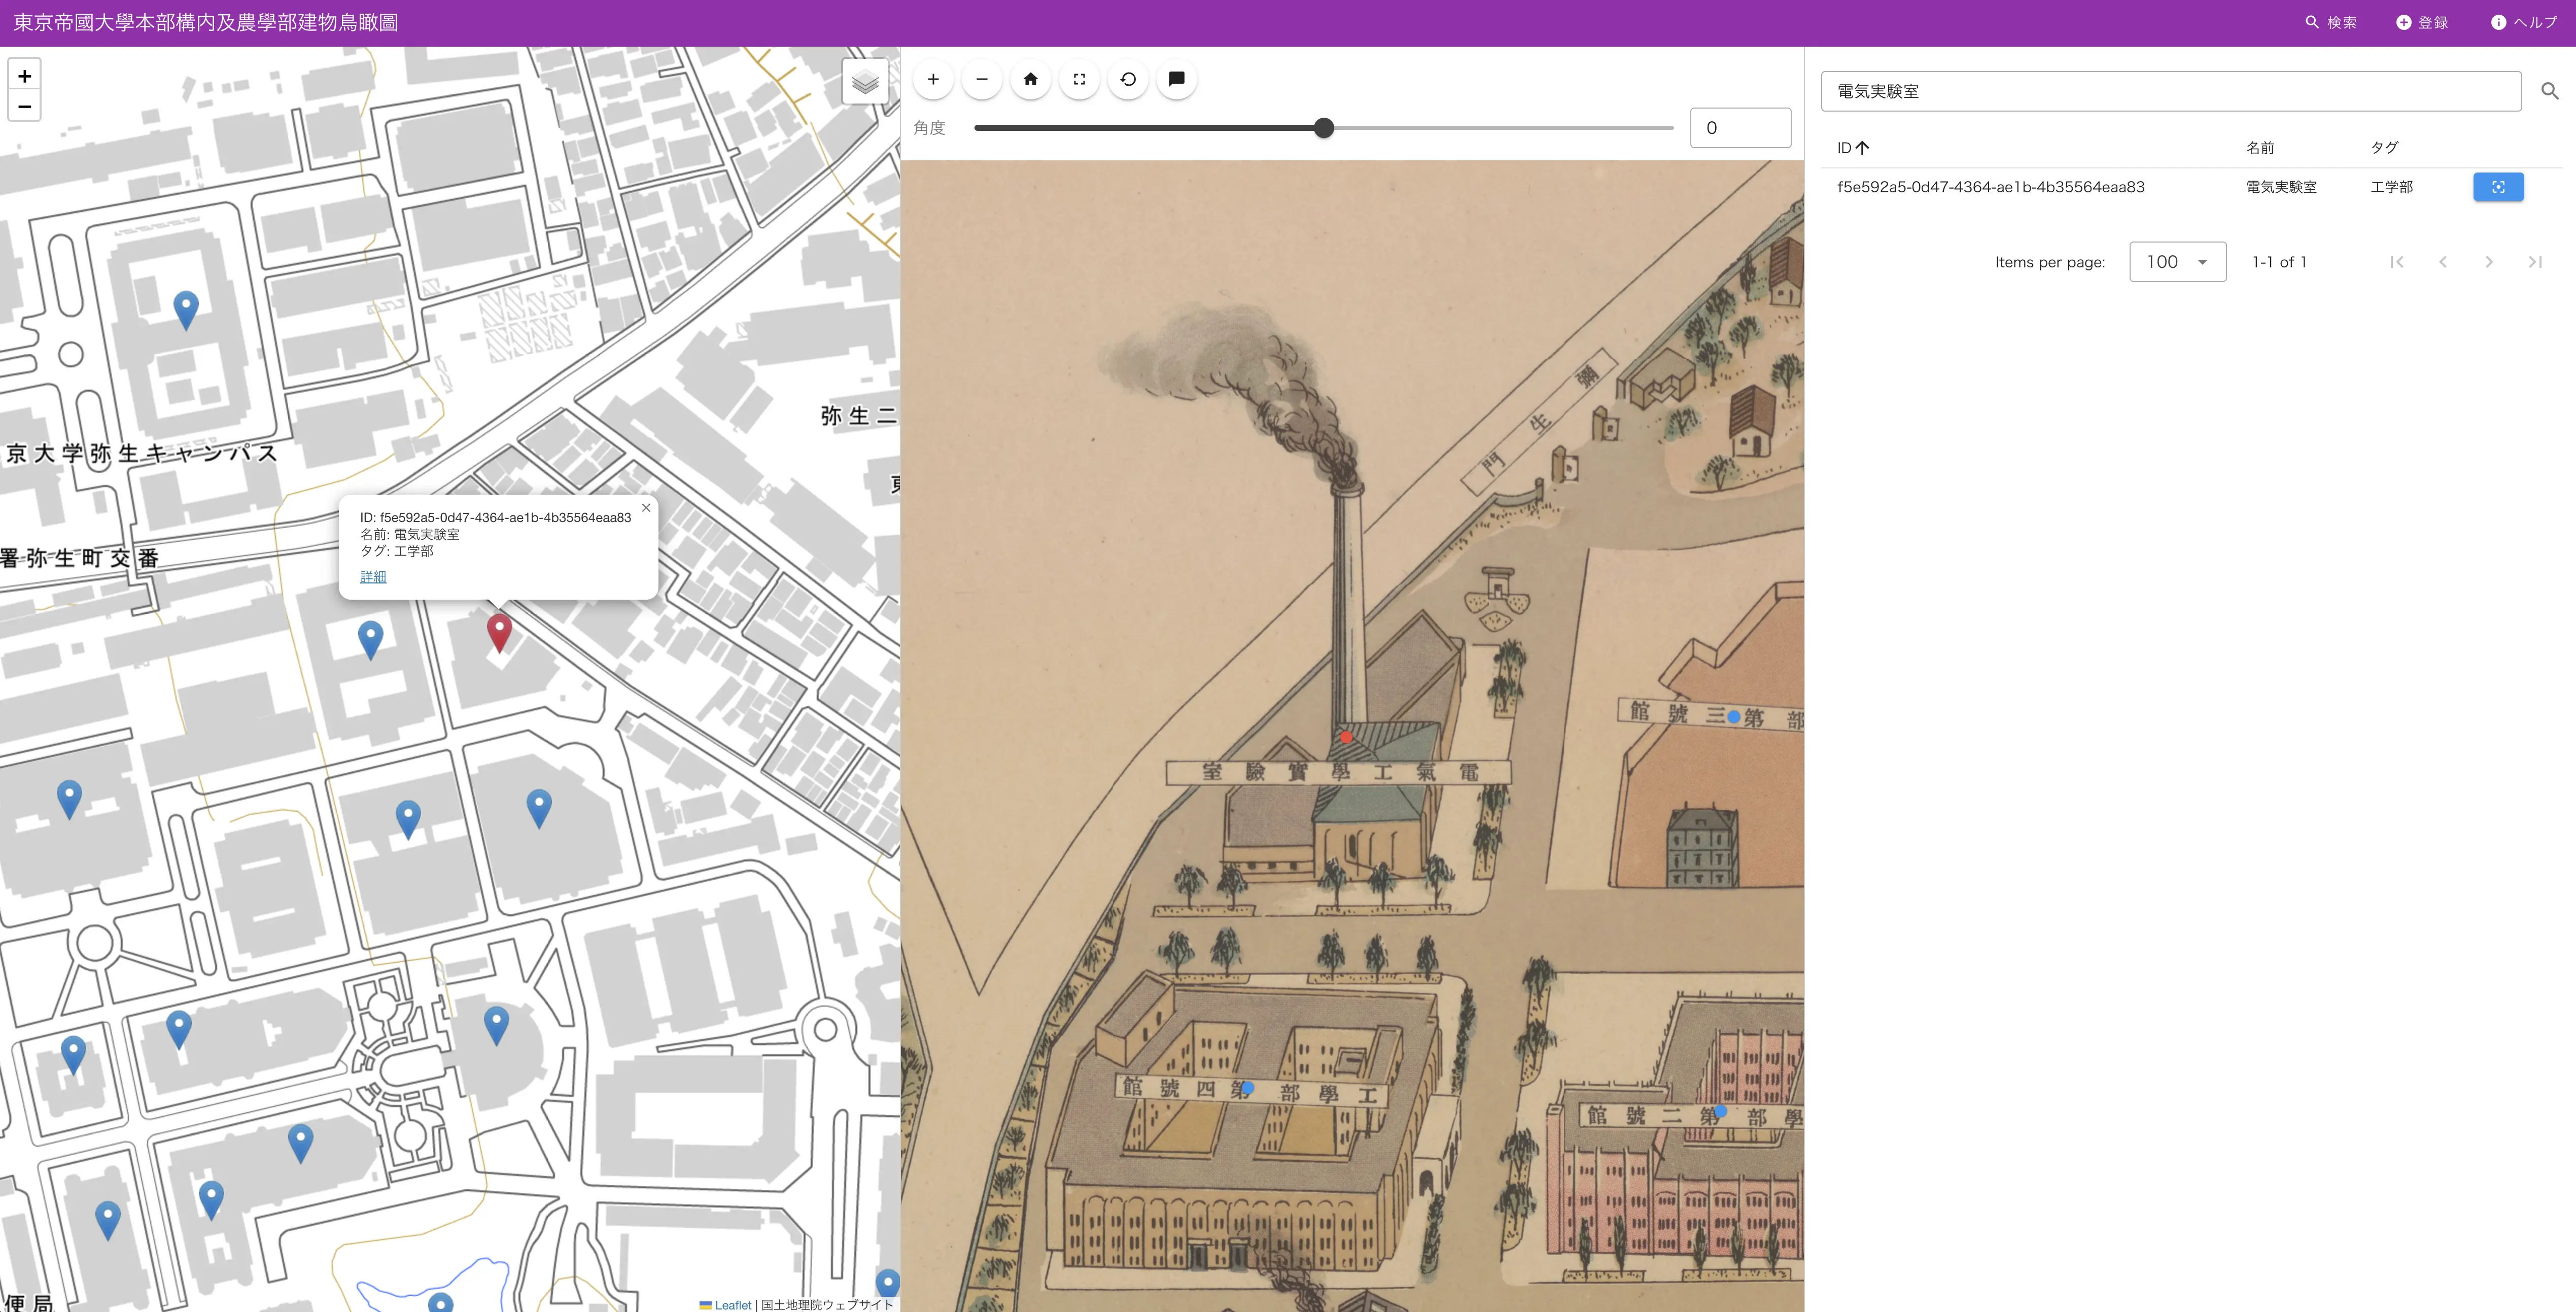This screenshot has height=1312, width=2576.
Task: Zoom into the historical map with the plus icon
Action: [x=933, y=79]
